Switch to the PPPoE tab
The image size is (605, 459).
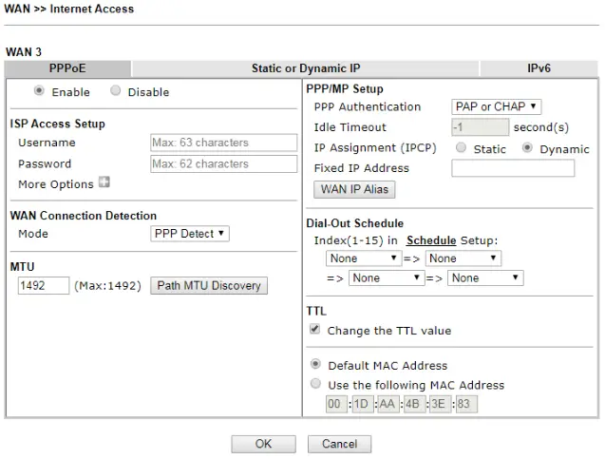(67, 68)
